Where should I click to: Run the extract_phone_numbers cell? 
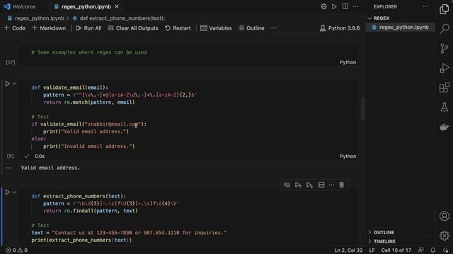[x=8, y=192]
